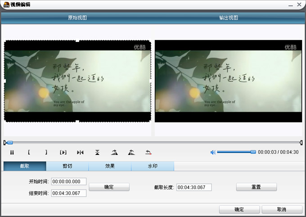Click the 重置 reset button

coord(256,187)
